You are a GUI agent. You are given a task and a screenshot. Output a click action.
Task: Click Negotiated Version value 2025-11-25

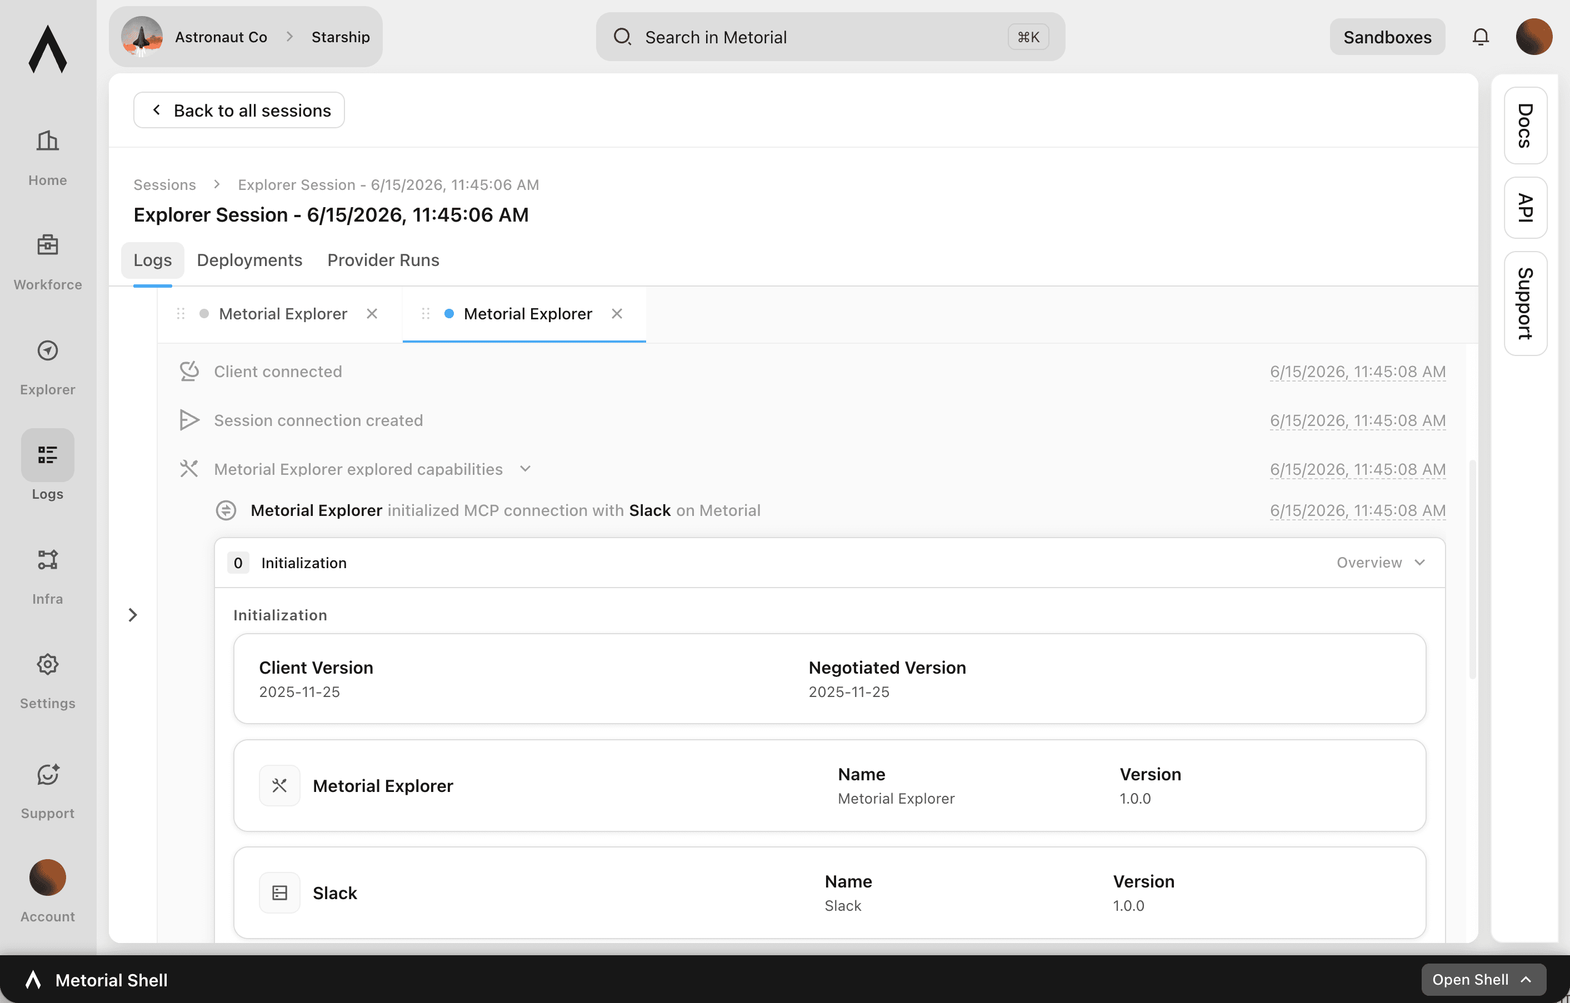pyautogui.click(x=849, y=691)
